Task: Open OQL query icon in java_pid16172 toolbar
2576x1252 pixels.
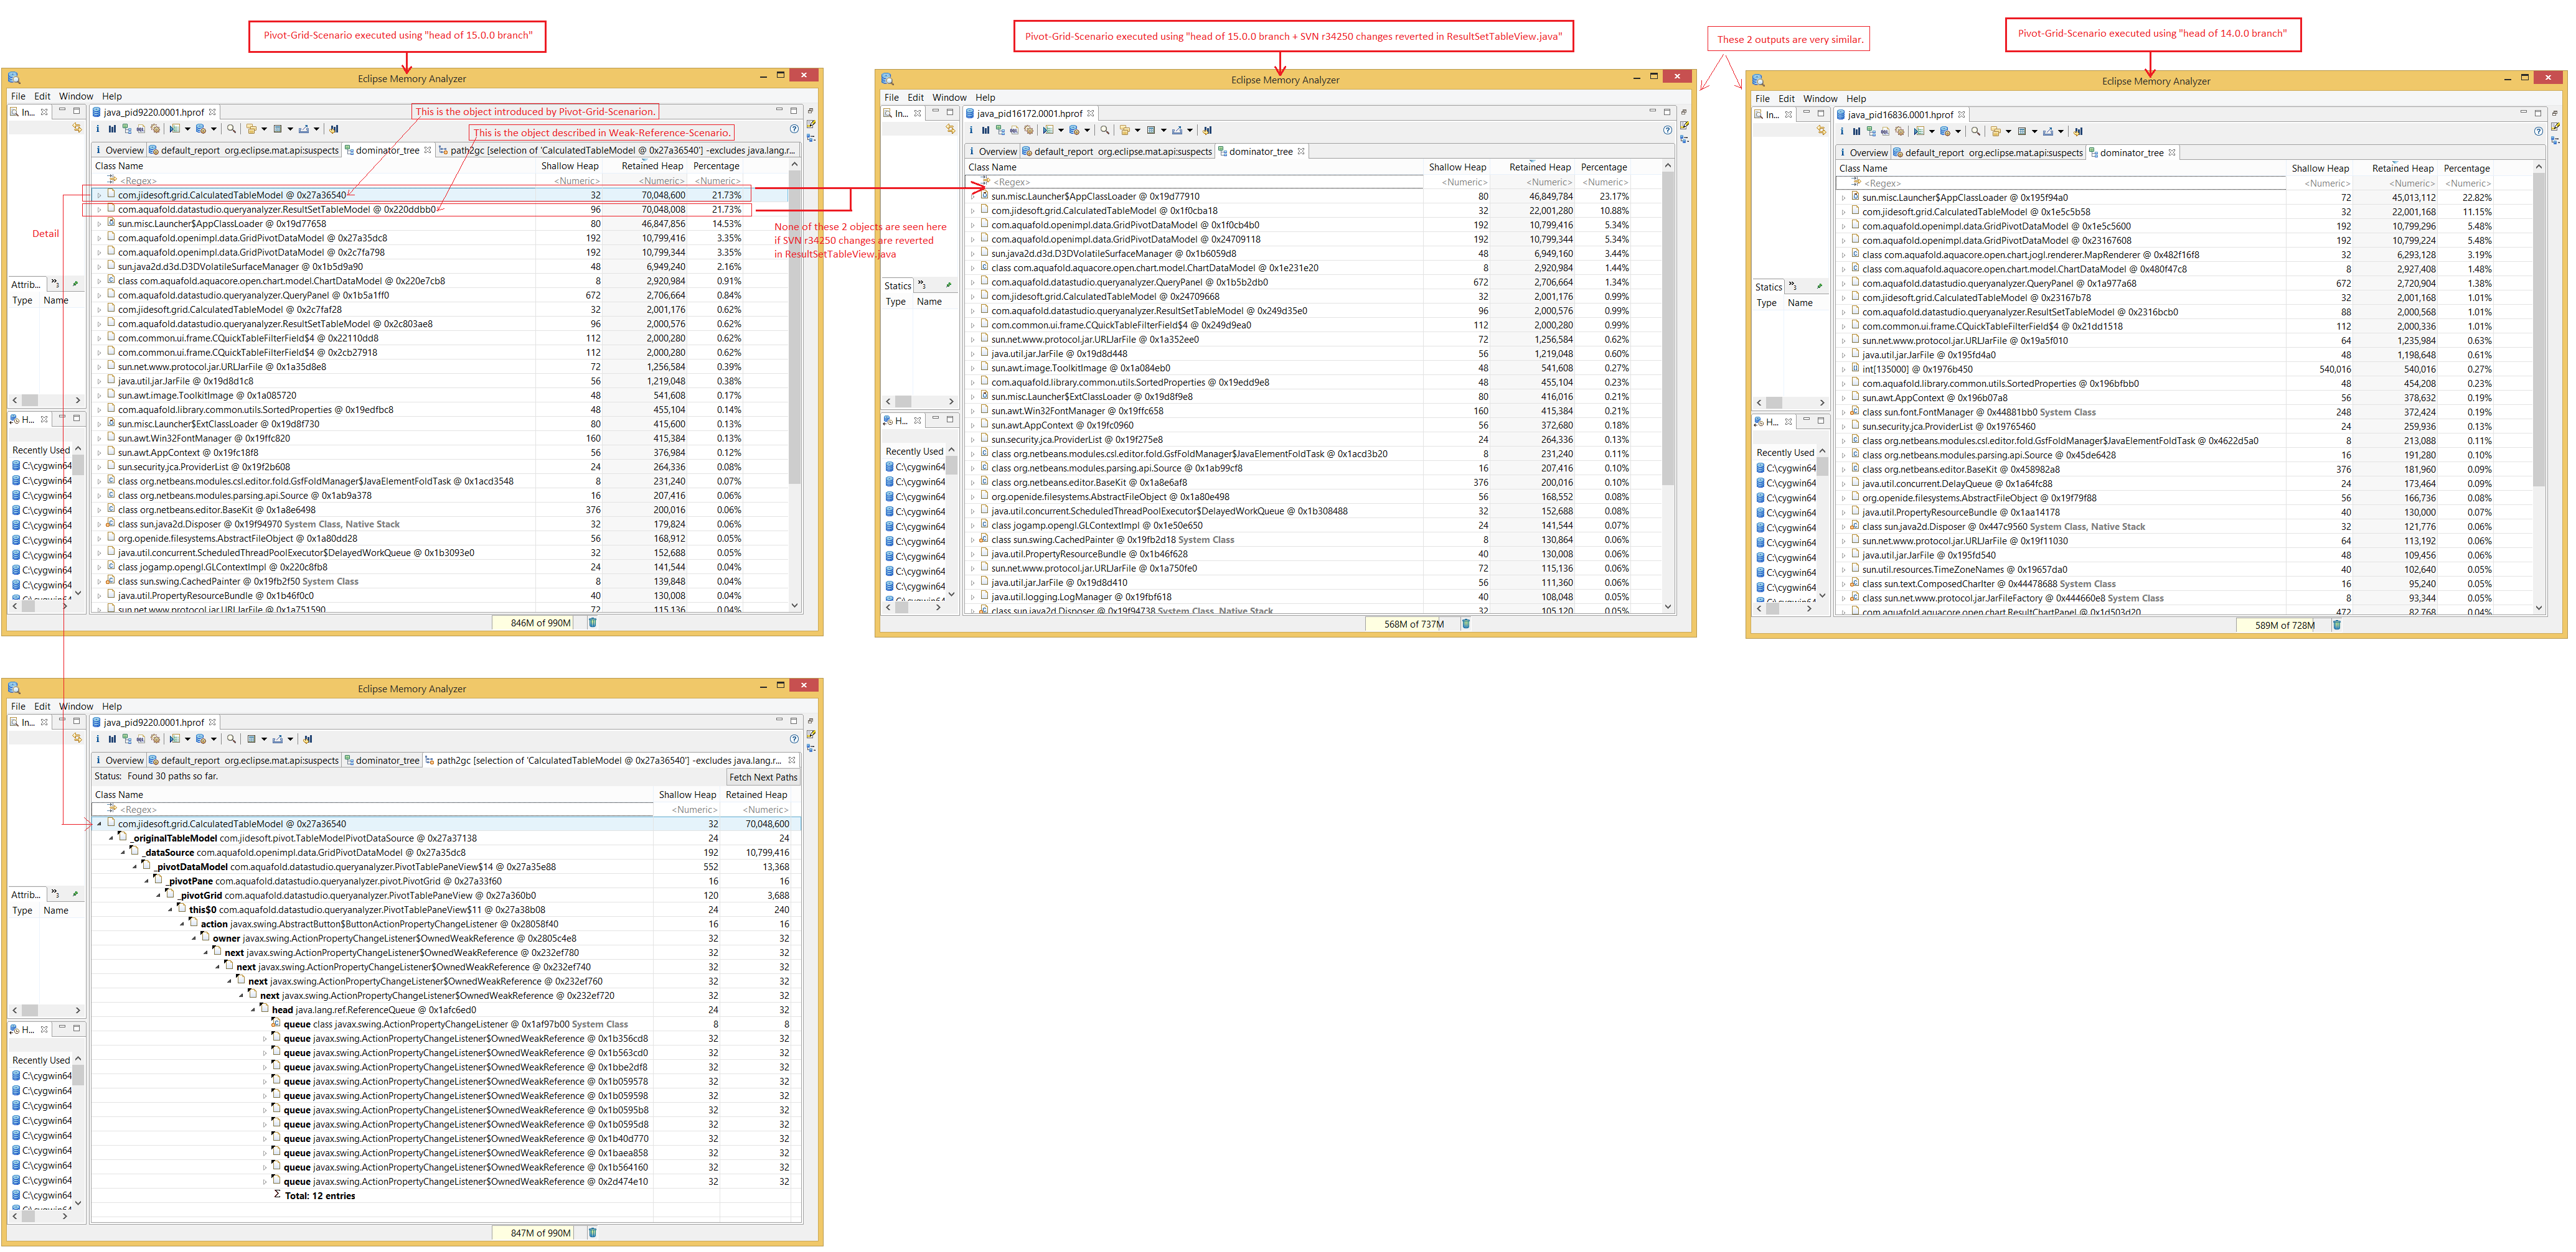Action: 1014,130
